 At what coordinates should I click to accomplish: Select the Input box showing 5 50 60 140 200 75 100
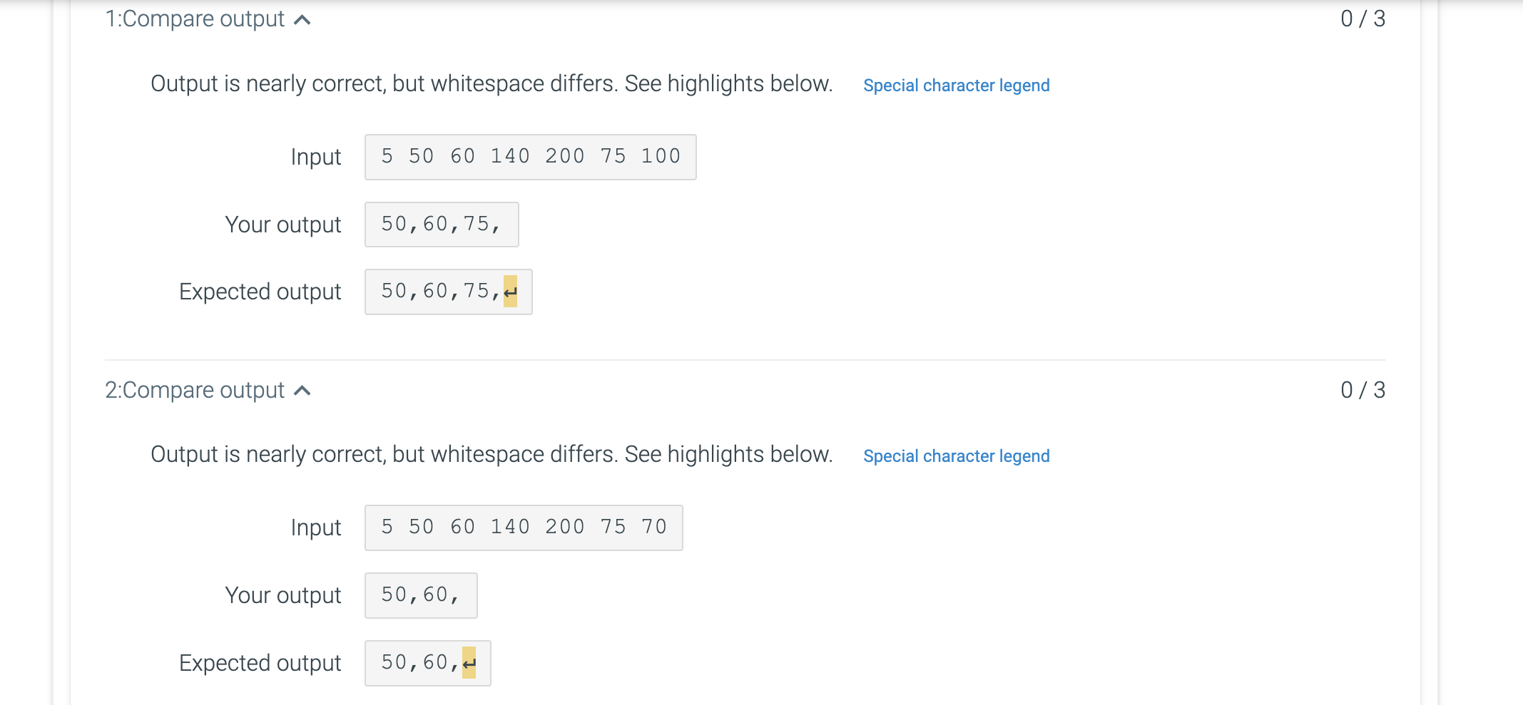(x=530, y=157)
